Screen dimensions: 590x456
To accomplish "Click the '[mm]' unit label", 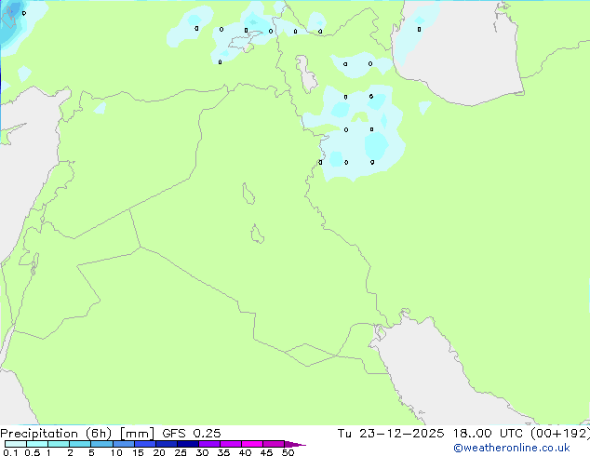I will click(137, 434).
